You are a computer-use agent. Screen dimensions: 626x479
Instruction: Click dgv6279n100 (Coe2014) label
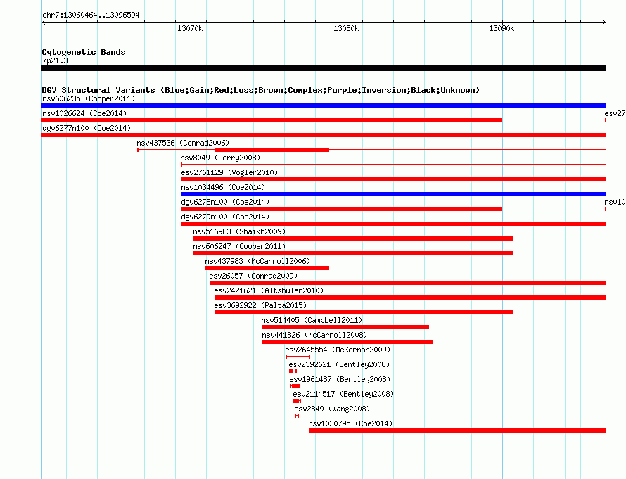(225, 217)
